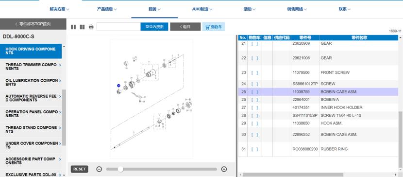Go back to parts catalog TOP page

click(33, 24)
